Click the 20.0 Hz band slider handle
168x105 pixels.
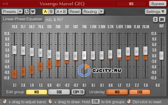pyautogui.click(x=15, y=50)
